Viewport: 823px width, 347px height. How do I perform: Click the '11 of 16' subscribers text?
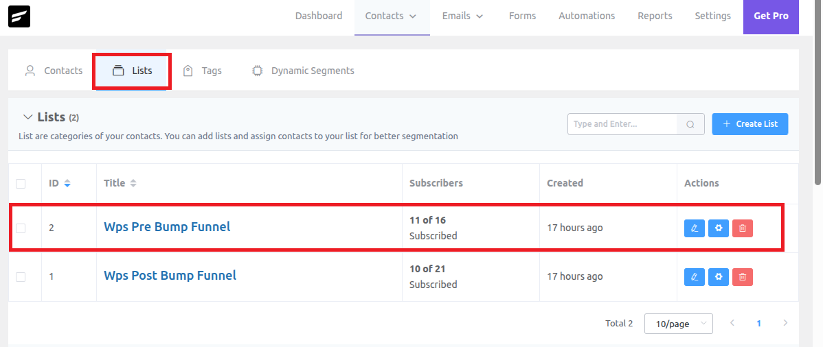pos(428,220)
